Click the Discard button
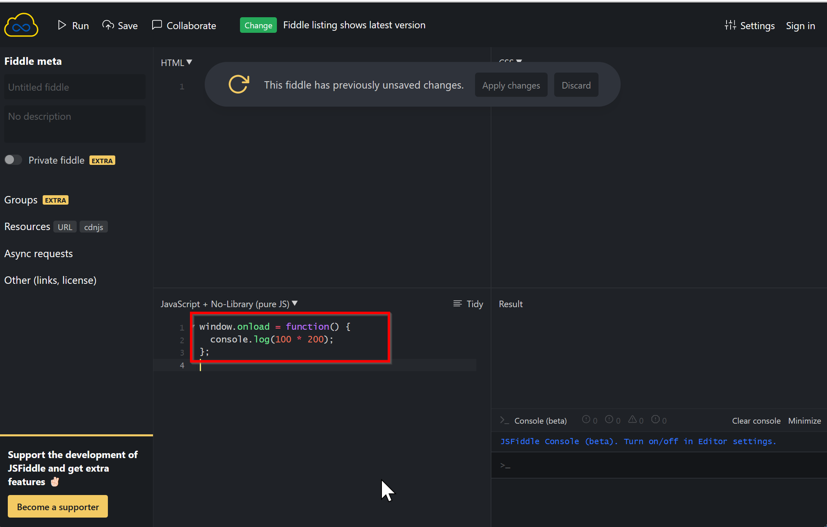This screenshot has height=527, width=827. [x=576, y=85]
